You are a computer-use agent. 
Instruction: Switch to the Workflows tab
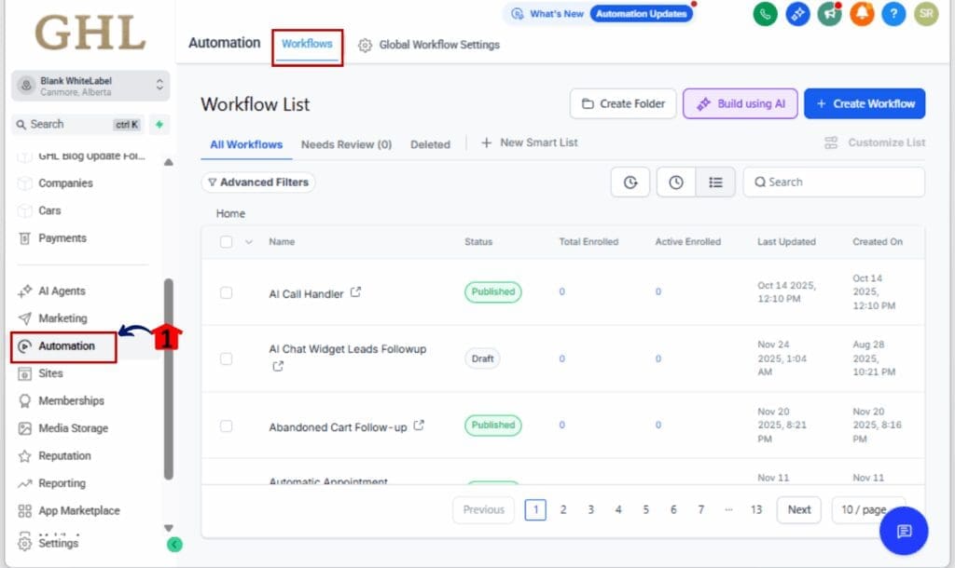[x=307, y=44]
